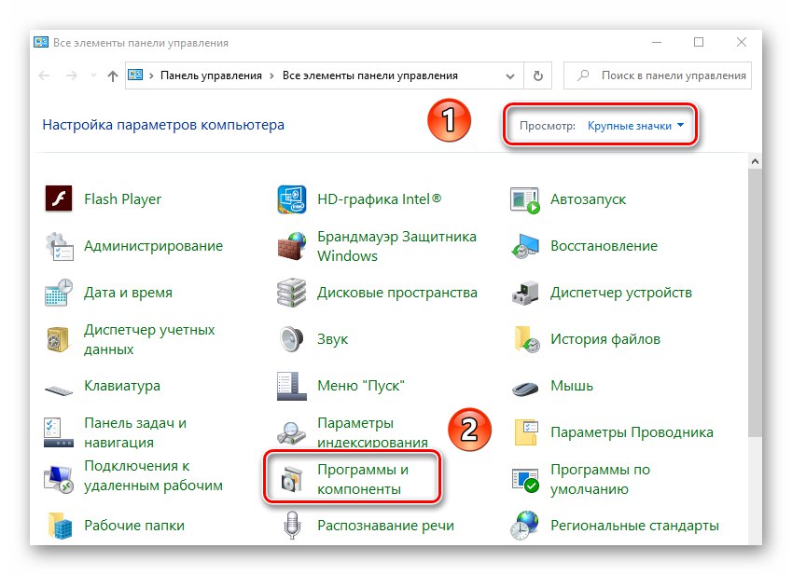Image resolution: width=792 pixels, height=575 pixels.
Task: Click the Дисковые пространства drives icon
Action: click(291, 293)
